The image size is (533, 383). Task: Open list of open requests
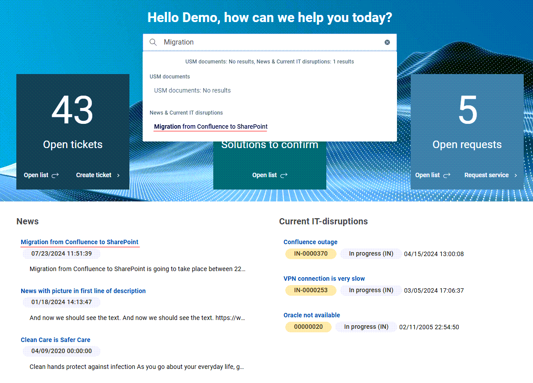click(x=427, y=175)
